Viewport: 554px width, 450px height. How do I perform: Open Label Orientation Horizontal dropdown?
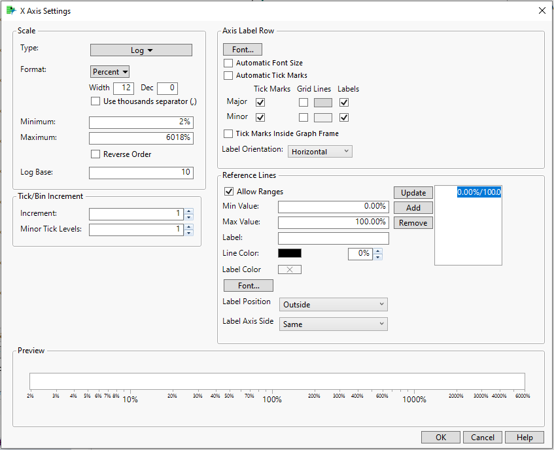[320, 151]
